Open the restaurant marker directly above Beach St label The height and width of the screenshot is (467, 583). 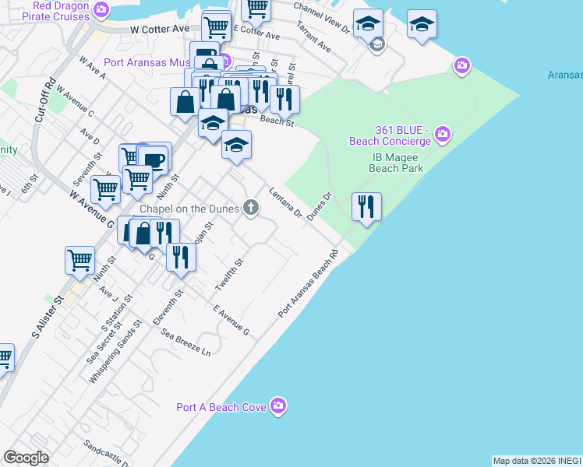[x=284, y=100]
